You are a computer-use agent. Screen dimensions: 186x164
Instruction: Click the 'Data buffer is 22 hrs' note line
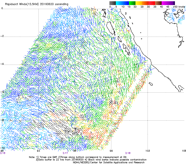(91, 160)
